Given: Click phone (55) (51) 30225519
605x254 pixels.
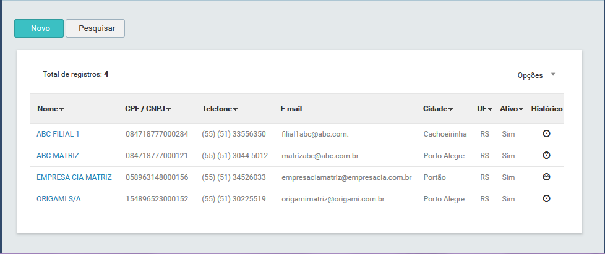Looking at the screenshot, I should 233,199.
